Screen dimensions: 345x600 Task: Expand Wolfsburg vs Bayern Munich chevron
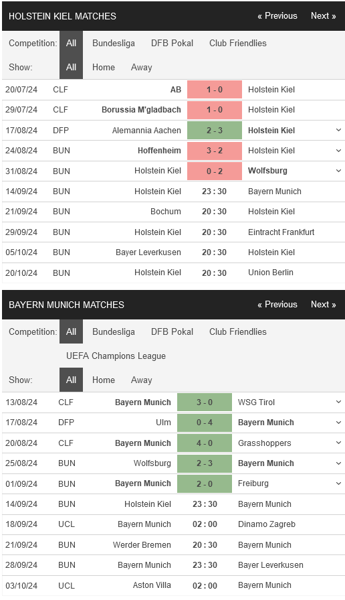coord(338,463)
